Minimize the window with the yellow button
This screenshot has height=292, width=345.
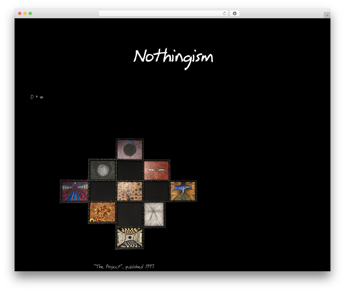click(25, 13)
